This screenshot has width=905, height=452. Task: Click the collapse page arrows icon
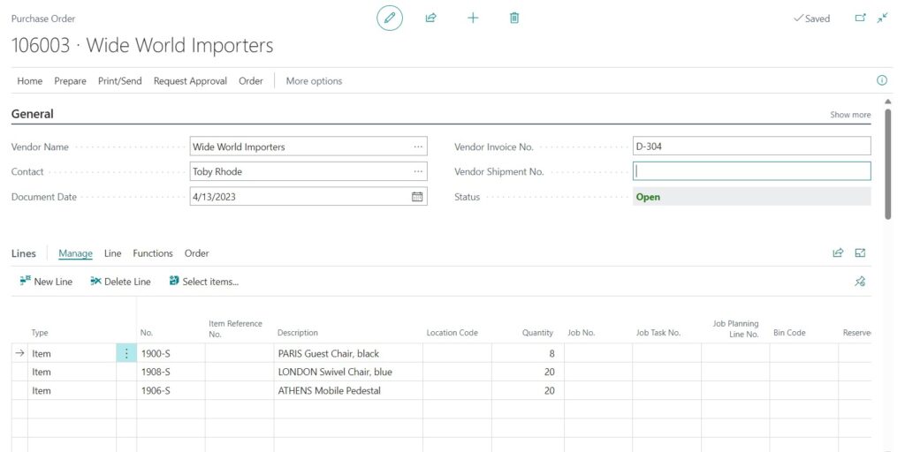(882, 18)
